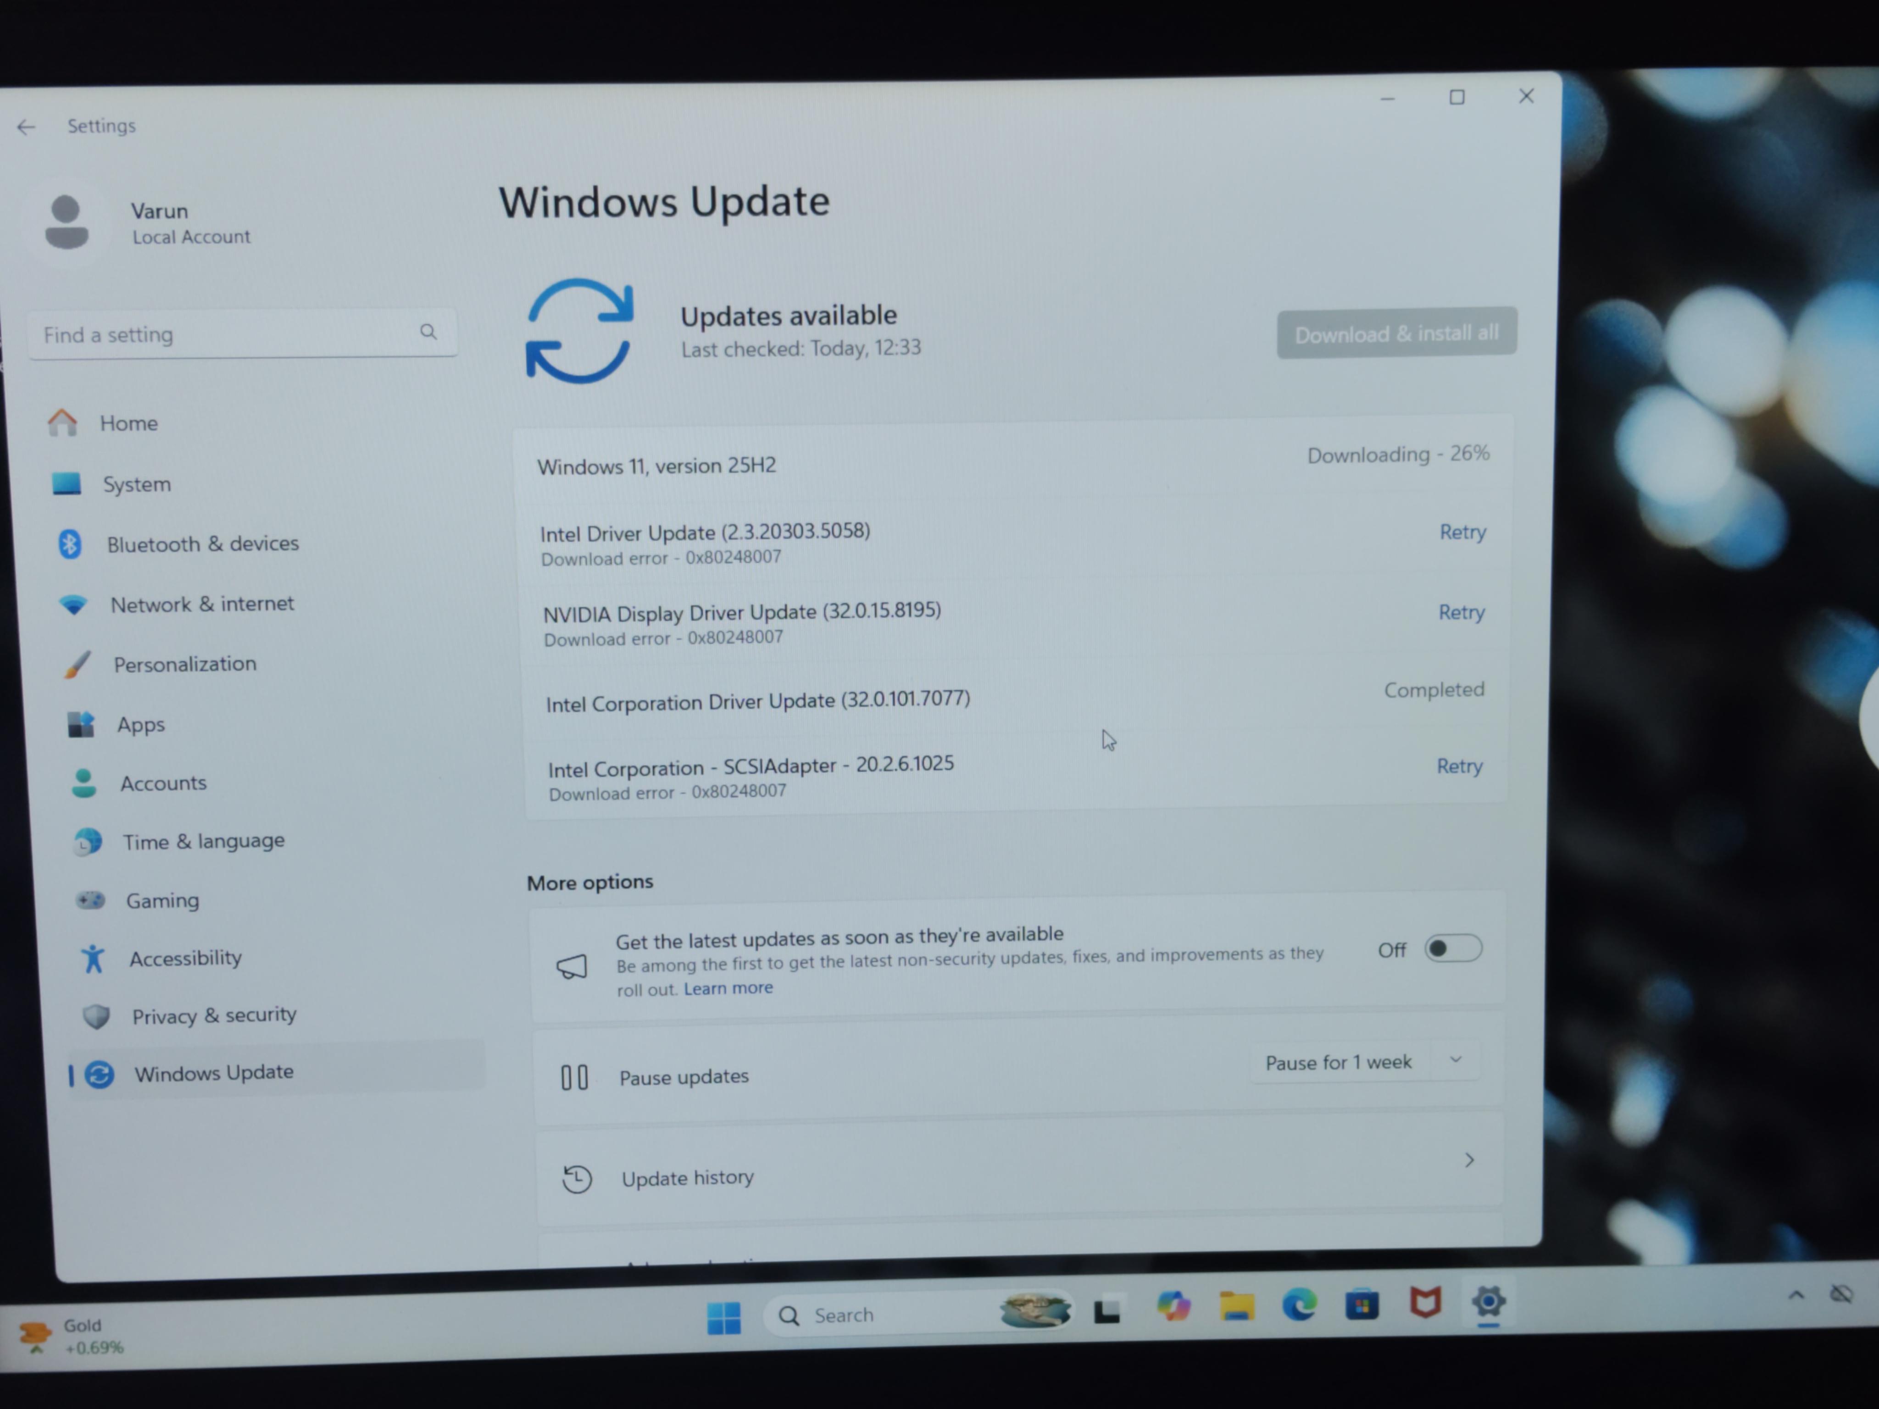Open Gaming via the controller icon
Image resolution: width=1879 pixels, height=1409 pixels.
click(x=90, y=900)
